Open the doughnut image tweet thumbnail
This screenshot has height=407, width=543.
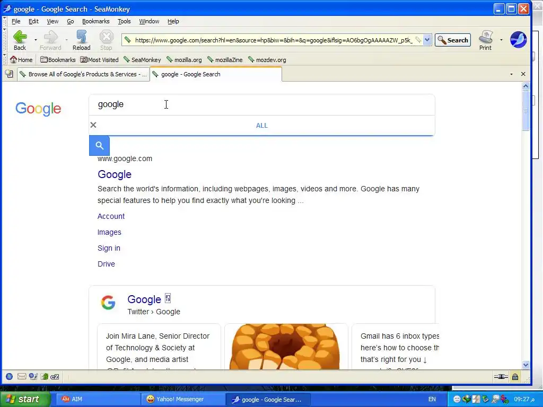(286, 347)
